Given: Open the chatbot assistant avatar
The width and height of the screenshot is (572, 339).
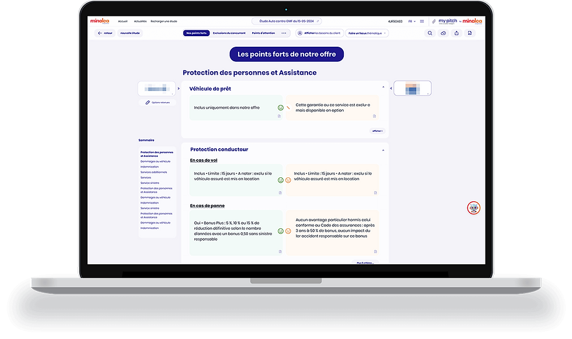Looking at the screenshot, I should point(473,208).
